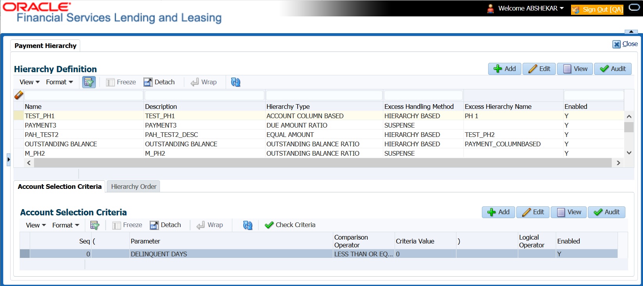The image size is (643, 286).
Task: Open Audit for Hierarchy Definition
Action: [x=613, y=69]
